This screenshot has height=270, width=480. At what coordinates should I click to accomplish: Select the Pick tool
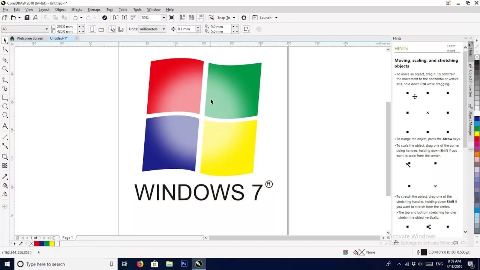click(x=5, y=40)
